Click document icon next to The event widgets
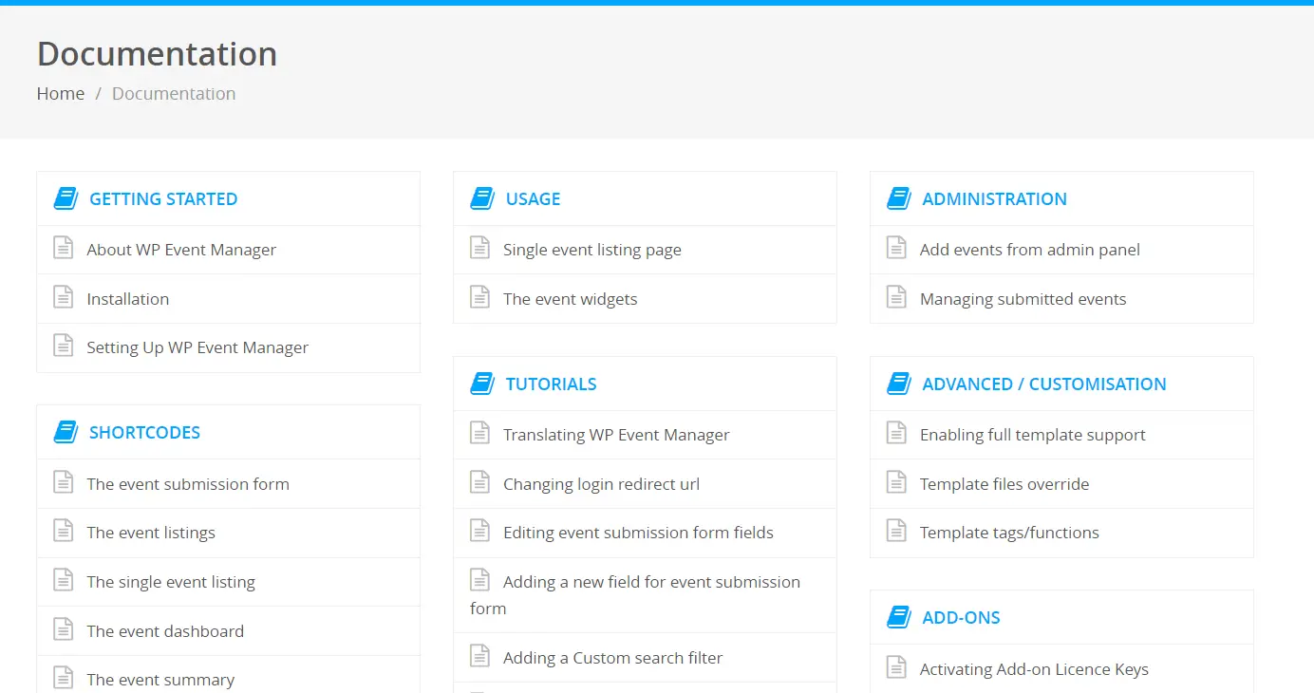The width and height of the screenshot is (1314, 693). pyautogui.click(x=479, y=298)
